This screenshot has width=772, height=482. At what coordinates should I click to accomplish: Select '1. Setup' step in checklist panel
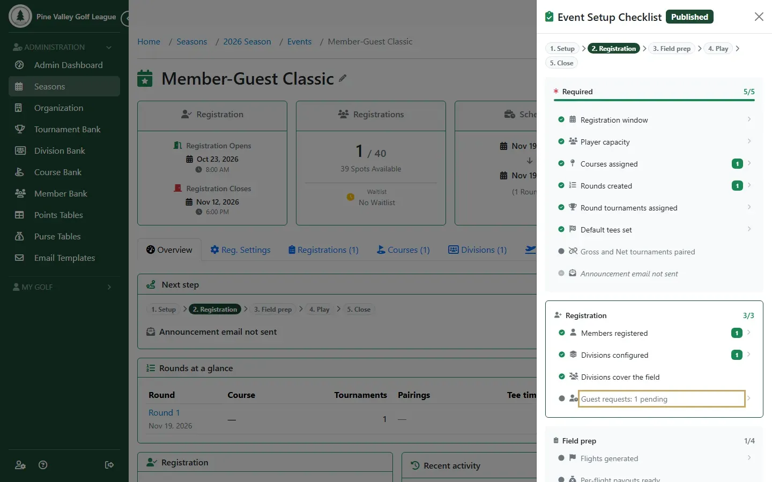pos(562,49)
